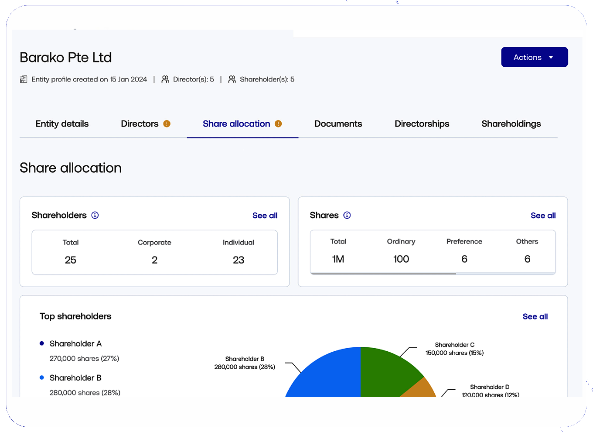Open the Actions dropdown menu
The height and width of the screenshot is (432, 593).
pyautogui.click(x=534, y=57)
